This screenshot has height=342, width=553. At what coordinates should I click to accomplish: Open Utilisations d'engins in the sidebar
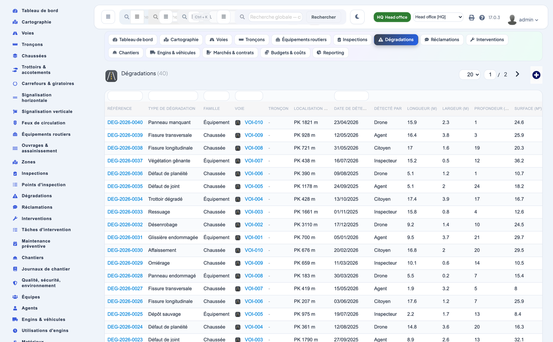coord(45,331)
